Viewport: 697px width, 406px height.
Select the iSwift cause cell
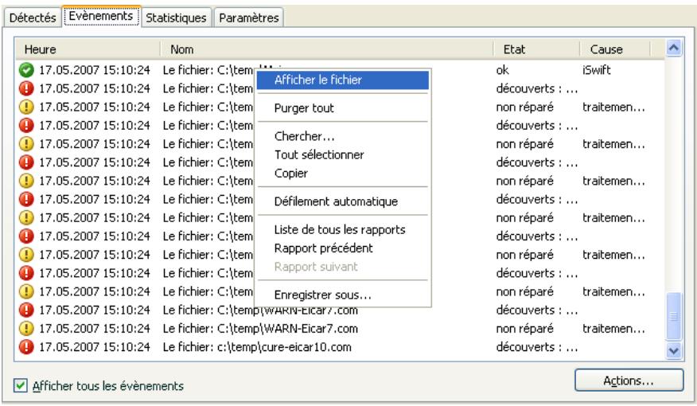coord(597,70)
